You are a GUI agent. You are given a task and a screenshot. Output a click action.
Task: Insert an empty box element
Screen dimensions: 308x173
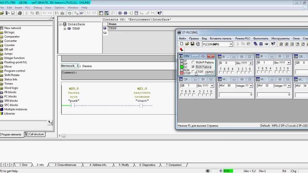click(136, 13)
